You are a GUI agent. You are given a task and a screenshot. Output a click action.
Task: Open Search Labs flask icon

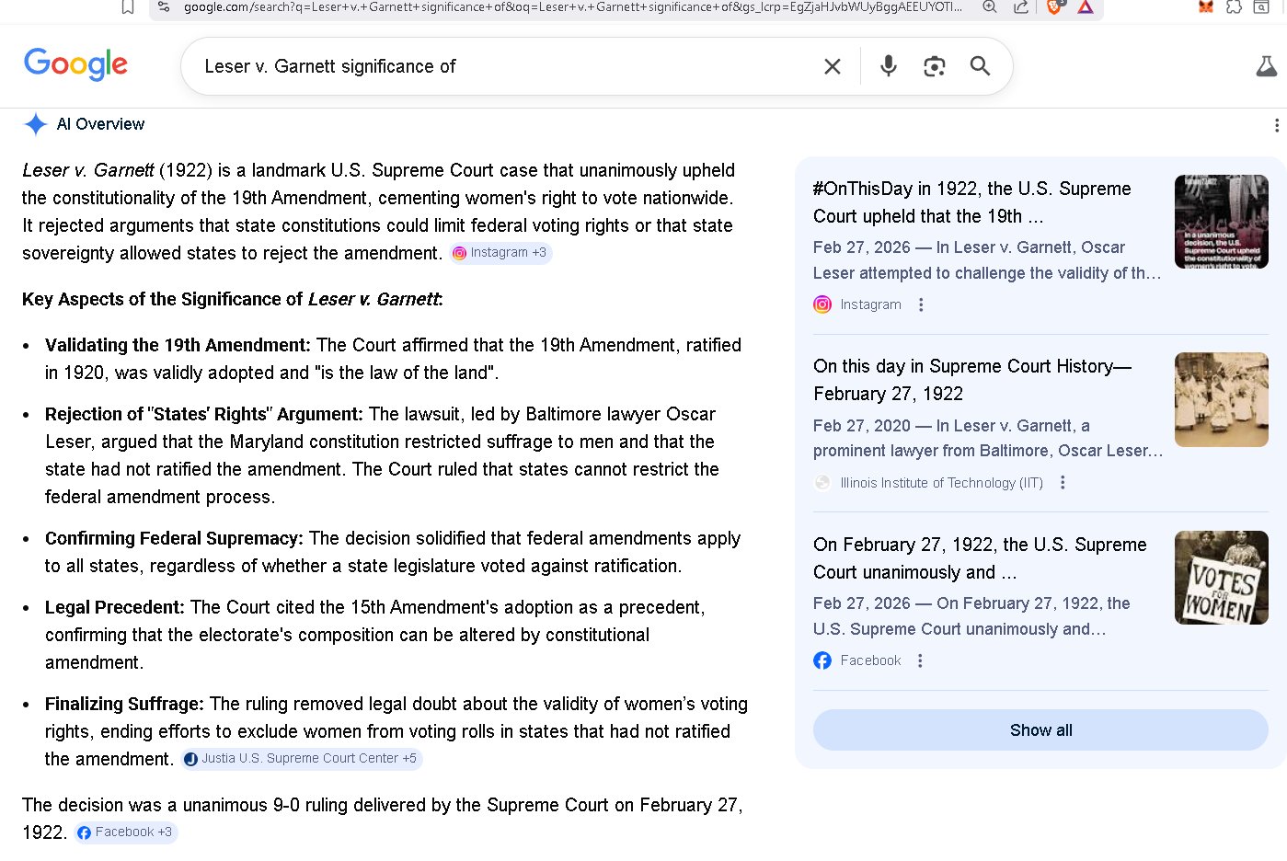coord(1266,66)
